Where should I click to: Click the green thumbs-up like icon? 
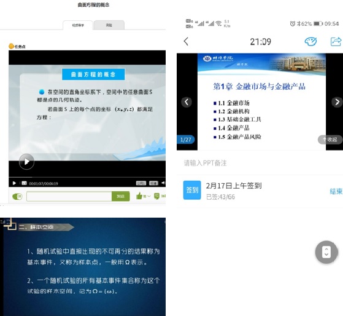(x=139, y=196)
